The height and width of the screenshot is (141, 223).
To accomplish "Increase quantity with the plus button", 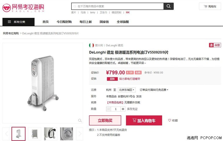I will tap(123, 109).
